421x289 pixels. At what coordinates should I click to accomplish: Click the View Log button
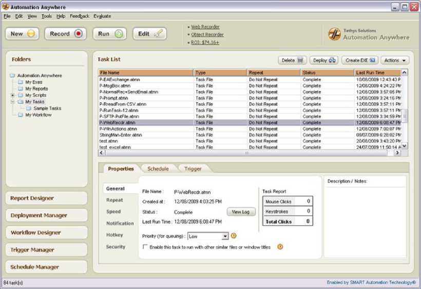(241, 211)
